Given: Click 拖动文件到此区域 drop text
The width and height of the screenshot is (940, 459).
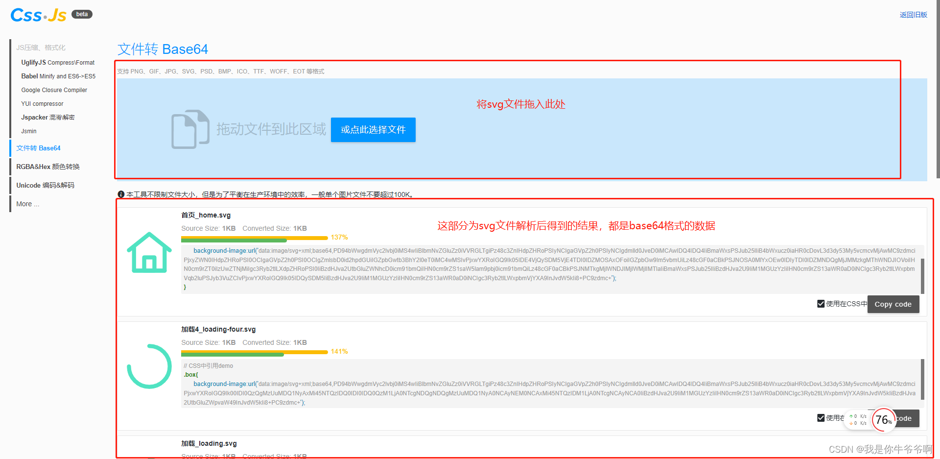Looking at the screenshot, I should pyautogui.click(x=271, y=129).
